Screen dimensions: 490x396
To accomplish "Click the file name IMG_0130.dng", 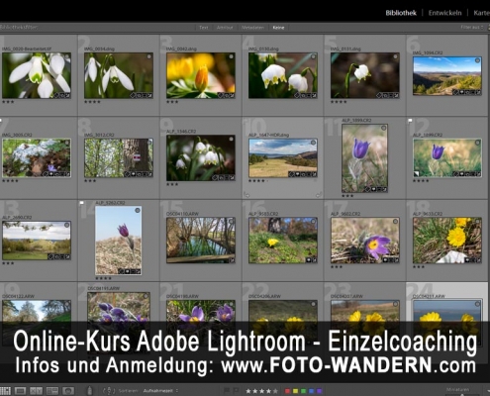I will [263, 49].
